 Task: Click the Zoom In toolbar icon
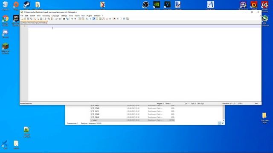coord(72,19)
